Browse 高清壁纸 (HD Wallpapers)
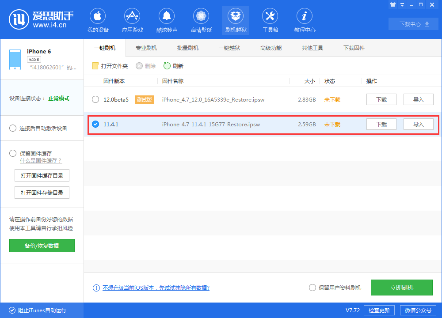The width and height of the screenshot is (442, 318). [x=201, y=20]
